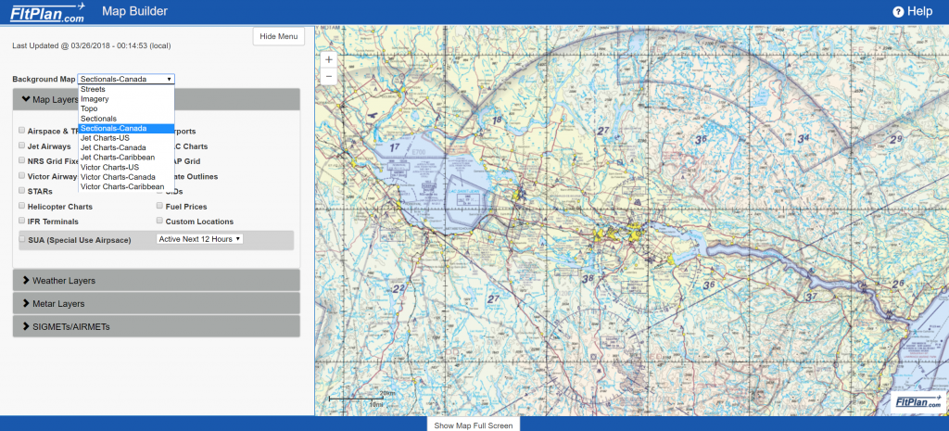949x431 pixels.
Task: Check the Custom Locations checkbox
Action: point(159,222)
